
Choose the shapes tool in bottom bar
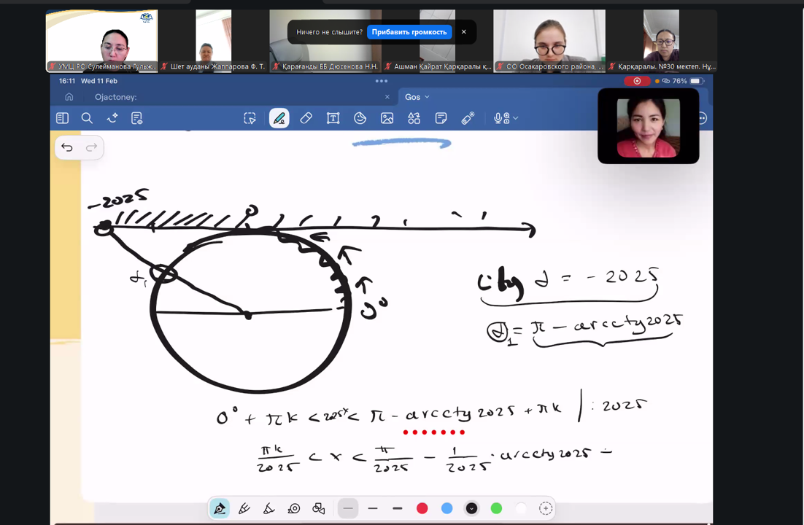coord(319,508)
